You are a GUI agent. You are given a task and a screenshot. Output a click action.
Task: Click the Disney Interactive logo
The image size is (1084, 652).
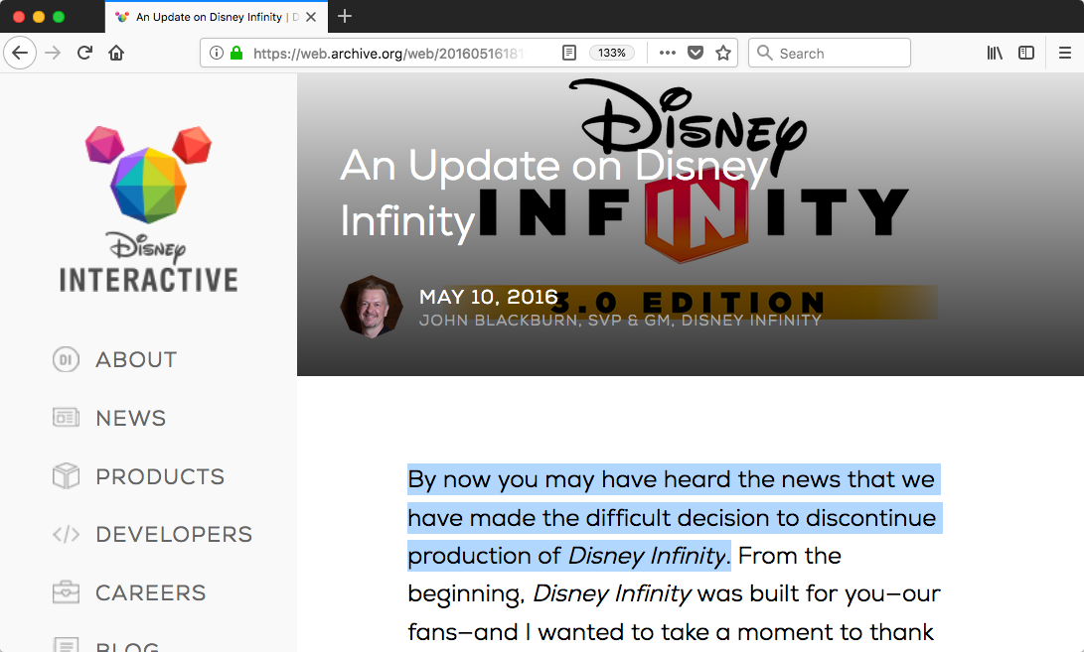[x=148, y=209]
